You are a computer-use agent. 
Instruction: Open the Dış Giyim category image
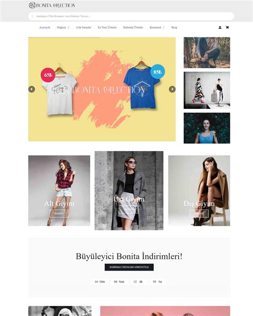click(199, 191)
